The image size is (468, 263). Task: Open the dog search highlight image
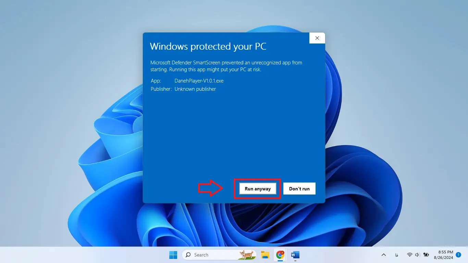247,254
